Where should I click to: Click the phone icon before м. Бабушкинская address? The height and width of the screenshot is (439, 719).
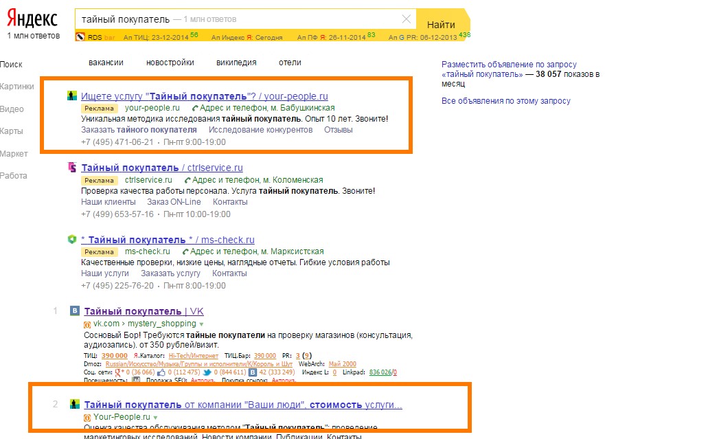point(195,109)
